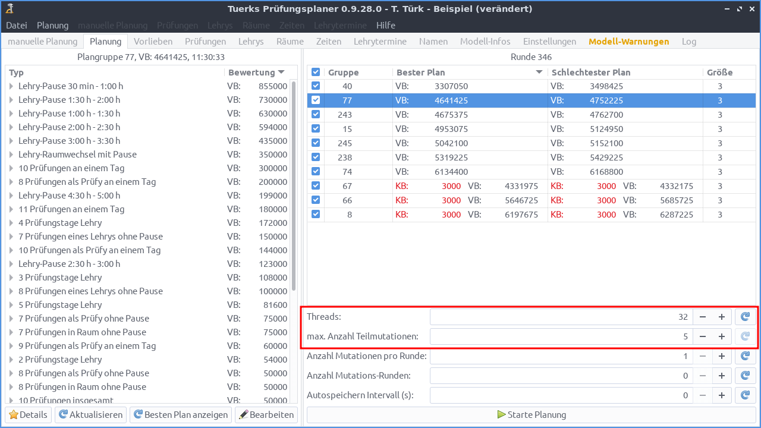Image resolution: width=761 pixels, height=428 pixels.
Task: Click plus for Anzahl Mutations-Runden
Action: [721, 376]
